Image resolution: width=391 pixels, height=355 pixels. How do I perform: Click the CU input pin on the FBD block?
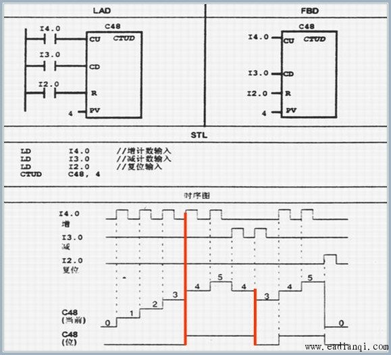[288, 41]
